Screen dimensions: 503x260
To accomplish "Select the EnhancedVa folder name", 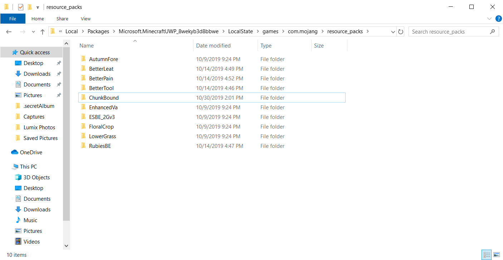I will 103,107.
